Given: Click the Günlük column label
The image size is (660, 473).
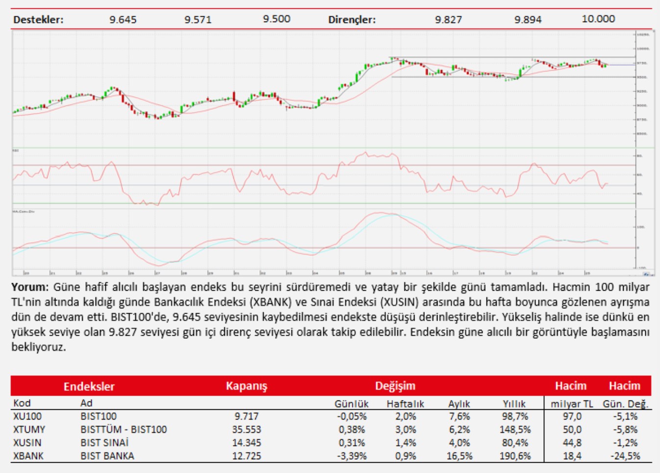Looking at the screenshot, I should (351, 404).
